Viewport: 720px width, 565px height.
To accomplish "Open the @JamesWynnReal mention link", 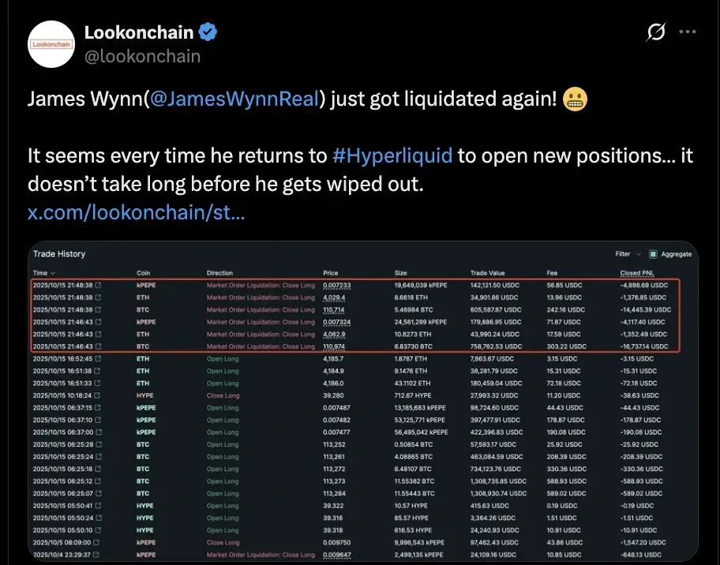I will pyautogui.click(x=234, y=99).
